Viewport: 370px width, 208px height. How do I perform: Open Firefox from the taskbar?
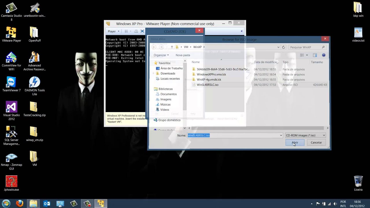coord(20,203)
